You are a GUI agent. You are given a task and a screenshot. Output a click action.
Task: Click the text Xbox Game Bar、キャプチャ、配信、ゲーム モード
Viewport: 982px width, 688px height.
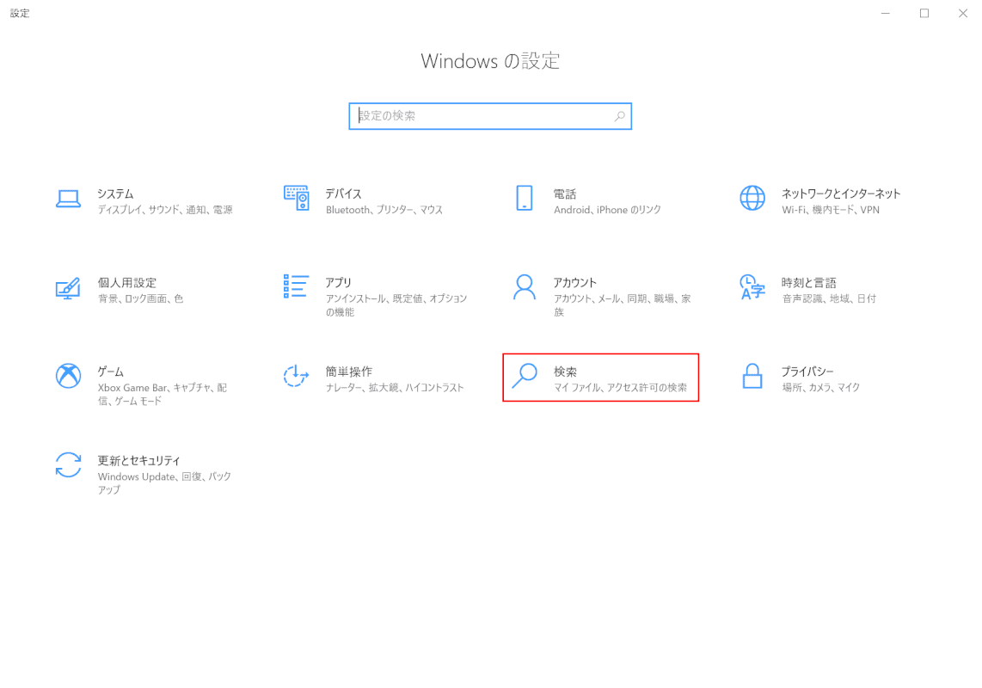[x=163, y=394]
